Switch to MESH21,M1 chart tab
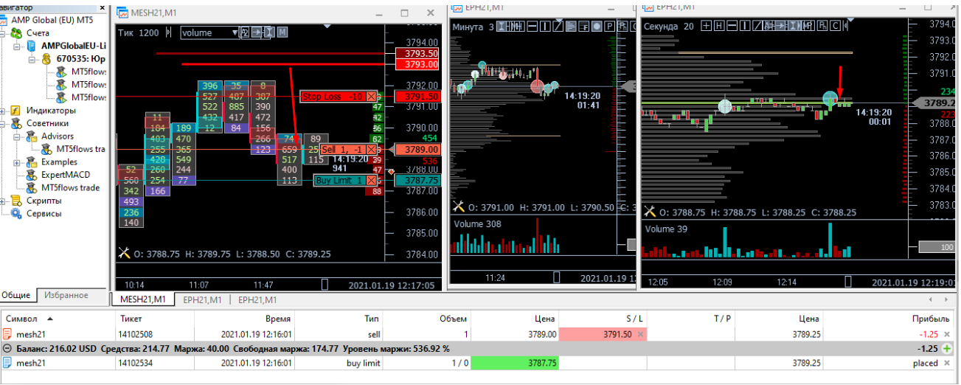This screenshot has width=961, height=385. coord(143,299)
